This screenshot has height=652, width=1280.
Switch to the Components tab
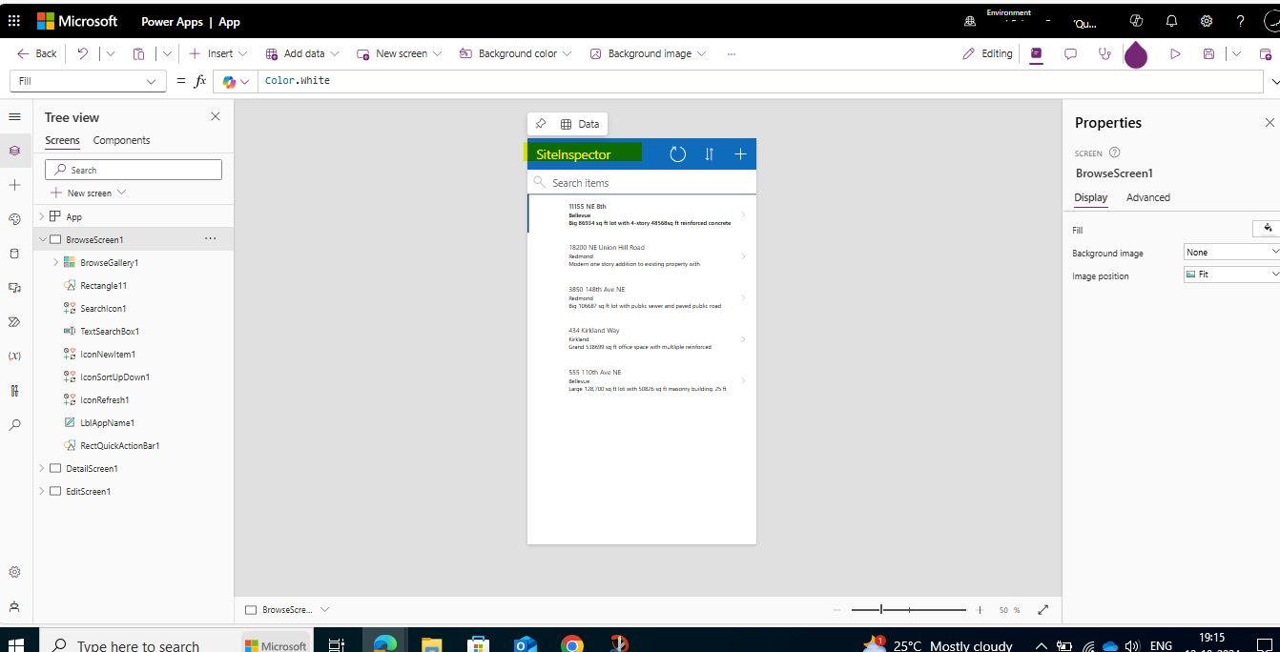pos(121,140)
